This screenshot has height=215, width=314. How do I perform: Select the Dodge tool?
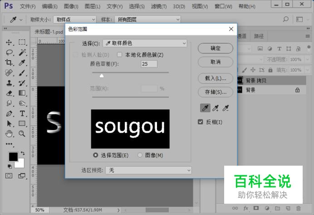[x=22, y=103]
